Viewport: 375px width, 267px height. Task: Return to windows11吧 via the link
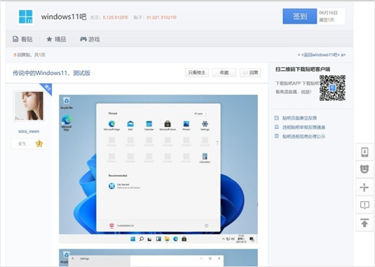[322, 55]
